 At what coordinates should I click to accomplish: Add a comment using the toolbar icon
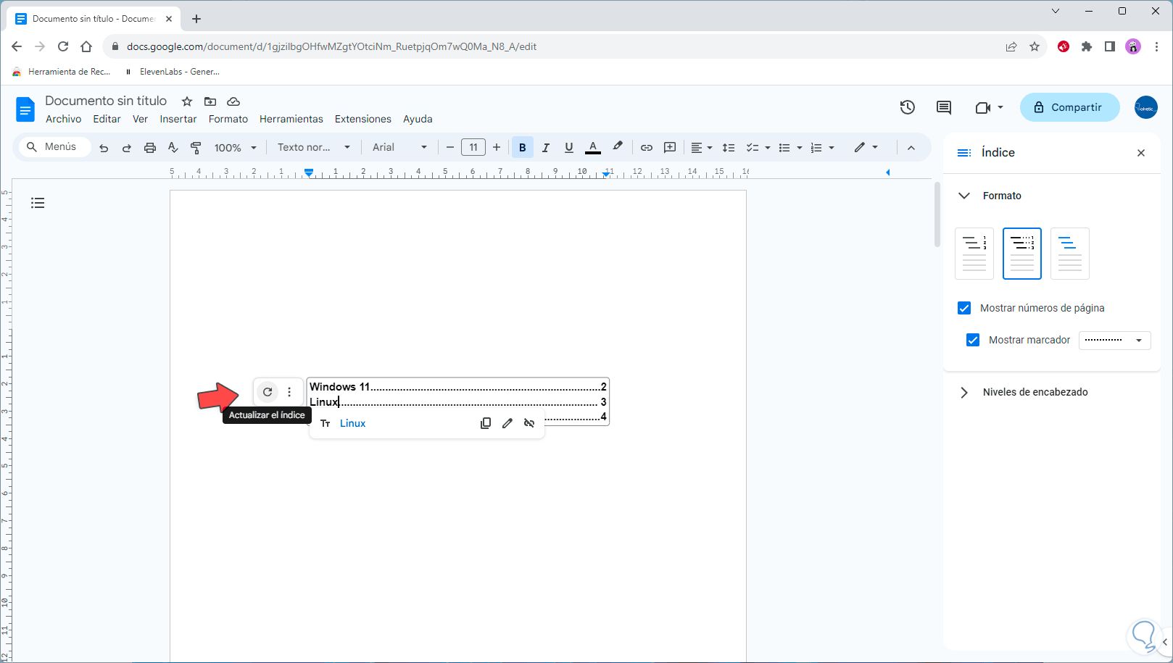click(x=670, y=148)
